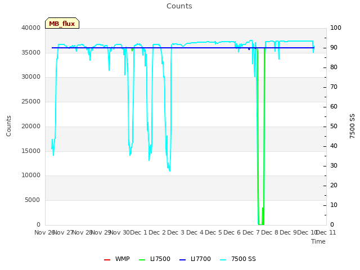The height and width of the screenshot is (270, 360).
Task: Click the 80 tick on the right axis
Action: point(334,67)
